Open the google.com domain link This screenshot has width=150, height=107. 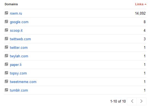coord(19,22)
